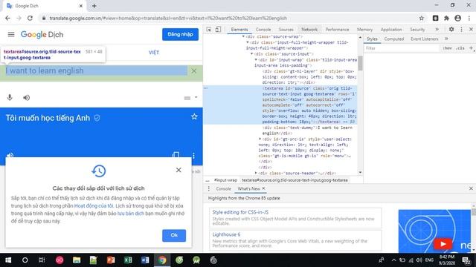Viewport: 476px width, 267px height.
Task: Open the Network tab
Action: (309, 30)
